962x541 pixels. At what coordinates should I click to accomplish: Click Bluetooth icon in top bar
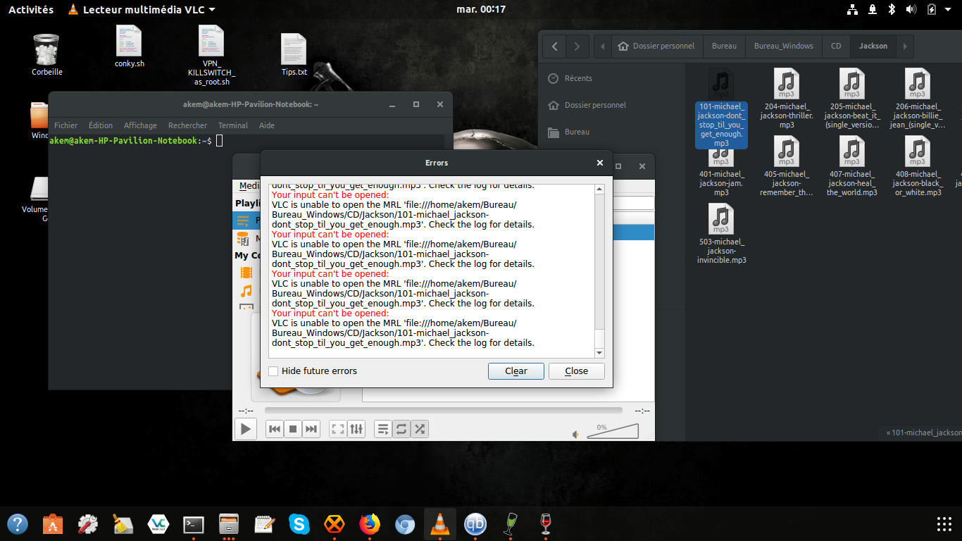[x=891, y=9]
